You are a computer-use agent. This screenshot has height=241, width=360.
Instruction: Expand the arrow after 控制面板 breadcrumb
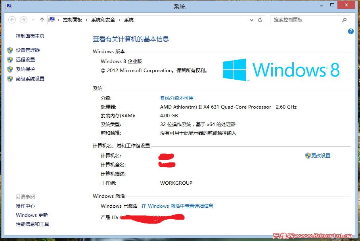pyautogui.click(x=87, y=20)
